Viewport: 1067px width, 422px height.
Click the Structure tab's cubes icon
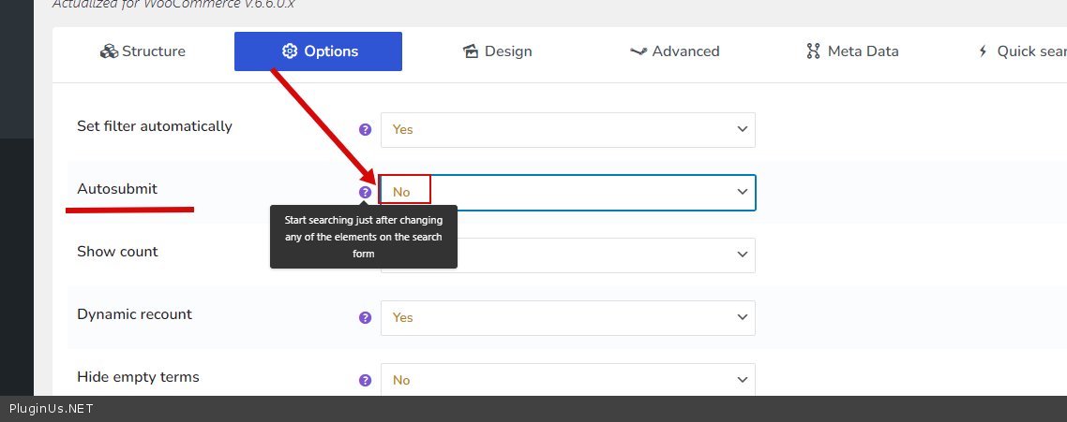(109, 51)
